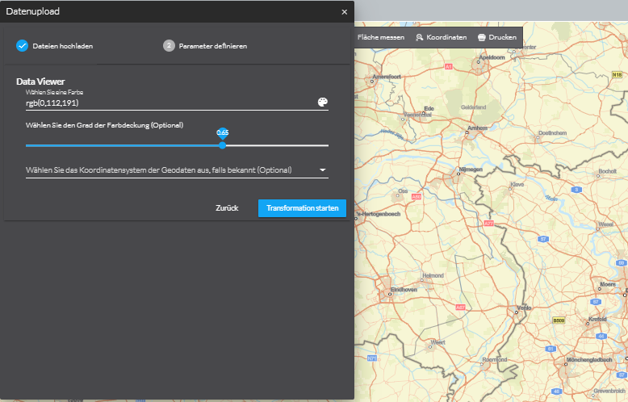Click the Helmond city label on map
The image size is (628, 402).
(x=433, y=275)
